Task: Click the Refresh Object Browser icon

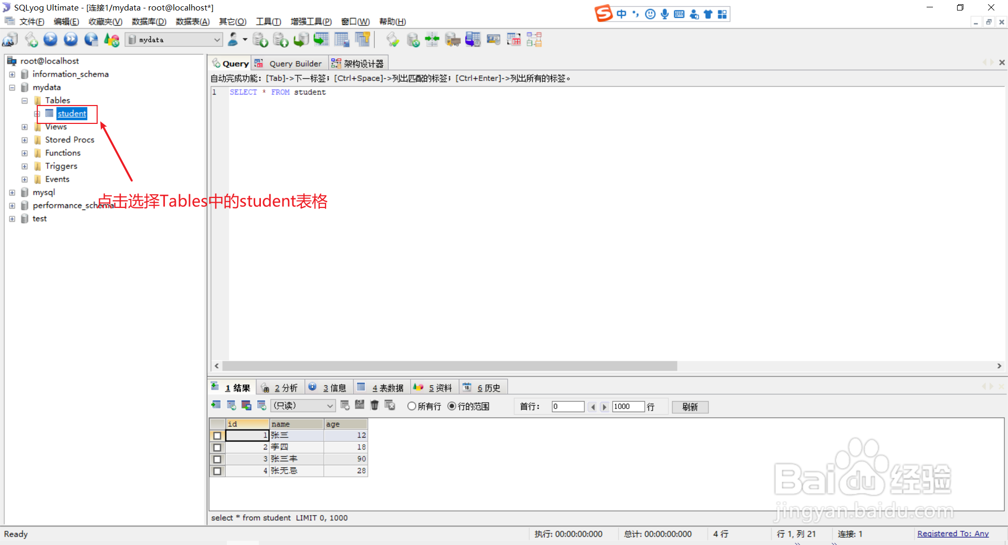Action: click(111, 40)
